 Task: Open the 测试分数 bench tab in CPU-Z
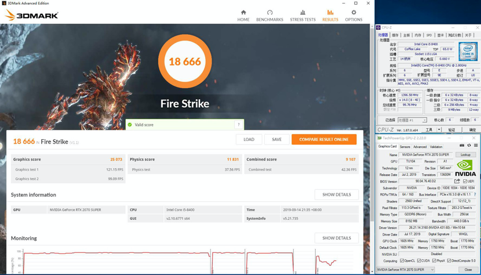click(x=454, y=35)
